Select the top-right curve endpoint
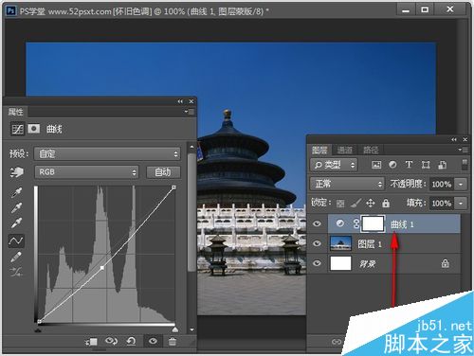474x356 pixels. (x=173, y=187)
